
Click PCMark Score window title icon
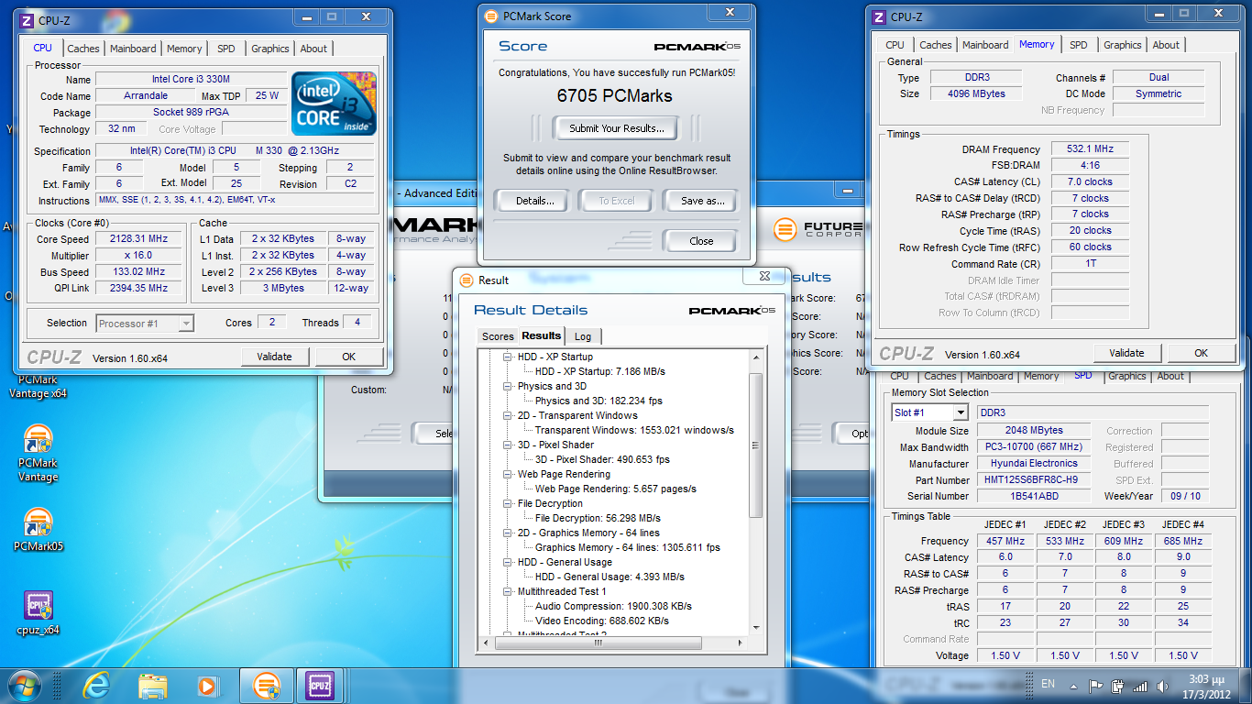[x=490, y=16]
